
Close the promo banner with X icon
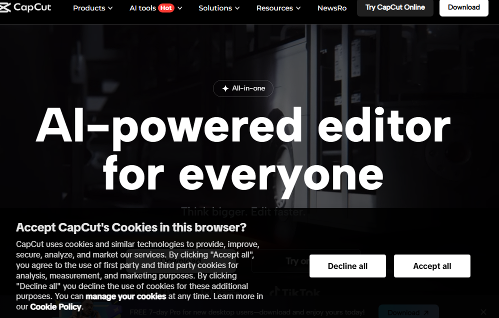click(483, 312)
